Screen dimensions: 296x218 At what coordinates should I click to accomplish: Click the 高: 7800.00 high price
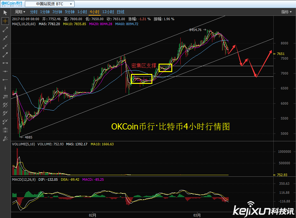coord(73,19)
